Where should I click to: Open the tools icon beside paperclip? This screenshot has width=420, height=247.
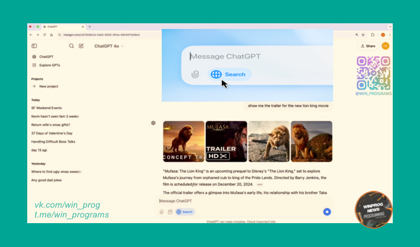pyautogui.click(x=170, y=212)
